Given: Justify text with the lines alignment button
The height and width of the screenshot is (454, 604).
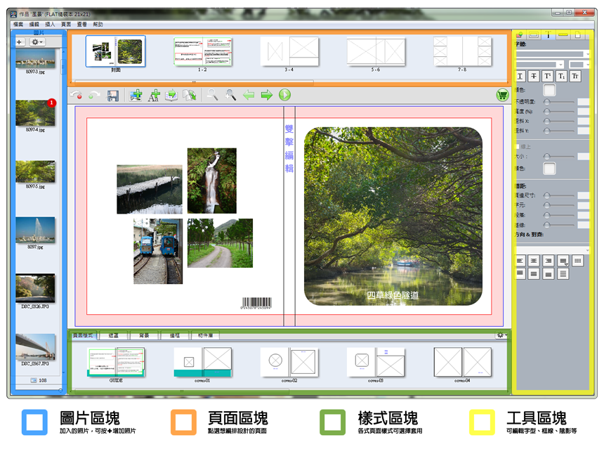Looking at the screenshot, I should click(563, 274).
